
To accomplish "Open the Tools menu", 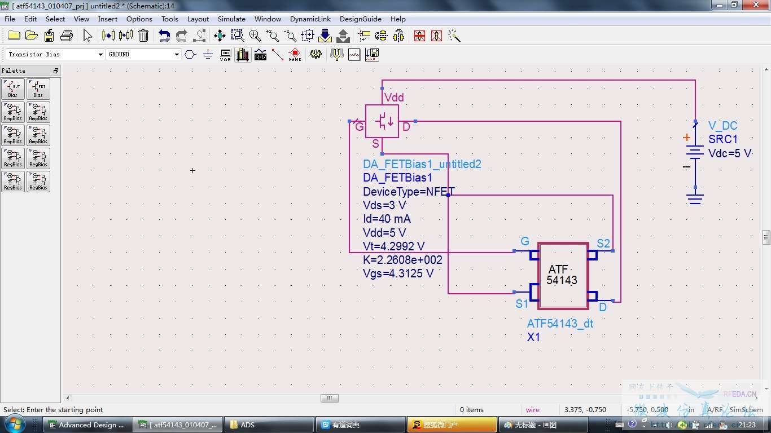I will 170,19.
